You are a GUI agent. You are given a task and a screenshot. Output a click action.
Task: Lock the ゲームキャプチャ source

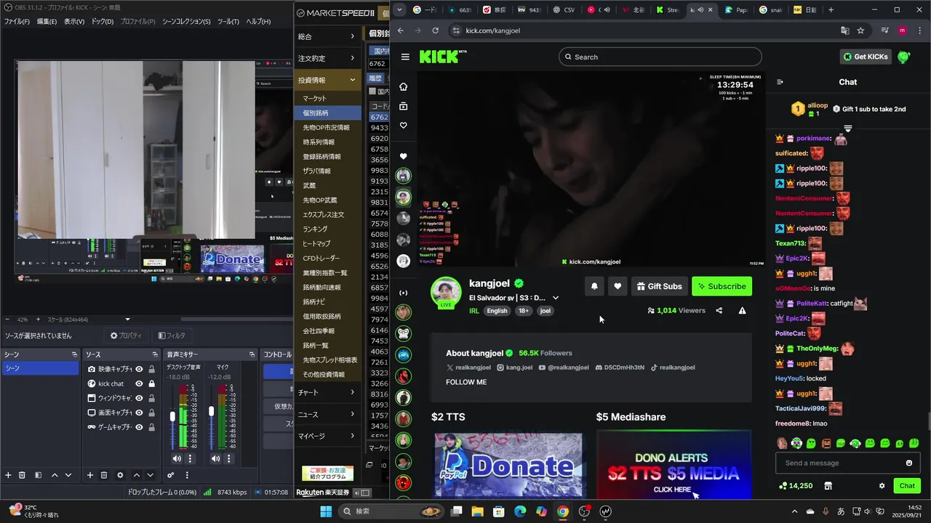[151, 427]
